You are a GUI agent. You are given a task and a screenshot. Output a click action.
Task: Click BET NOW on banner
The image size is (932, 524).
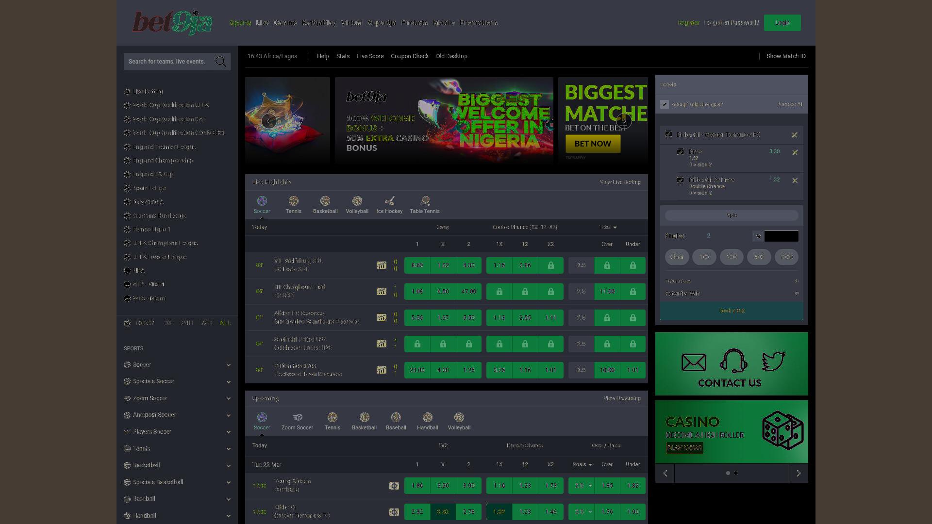[593, 144]
